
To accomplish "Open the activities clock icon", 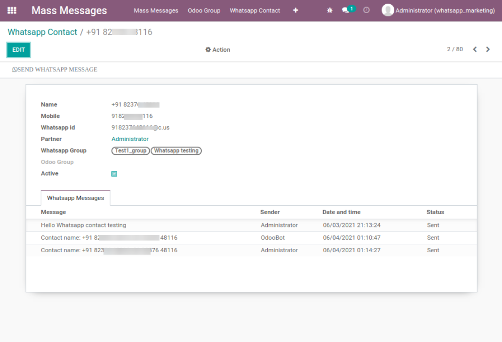I will (x=366, y=10).
